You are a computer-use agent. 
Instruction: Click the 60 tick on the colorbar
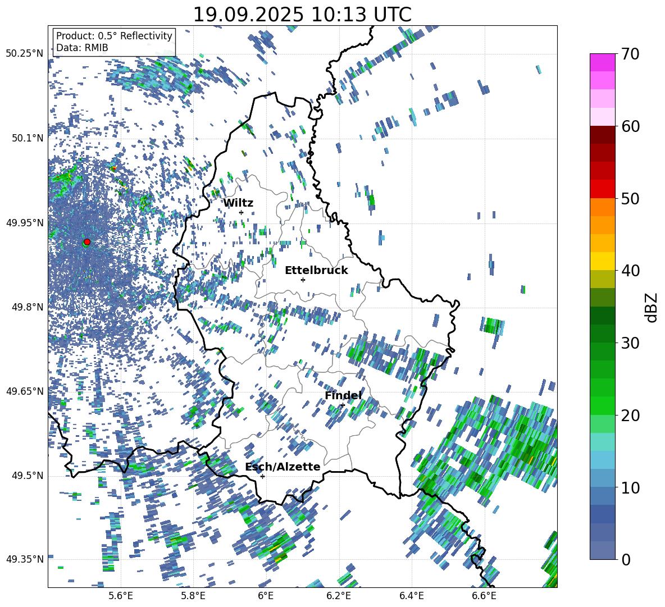click(630, 126)
